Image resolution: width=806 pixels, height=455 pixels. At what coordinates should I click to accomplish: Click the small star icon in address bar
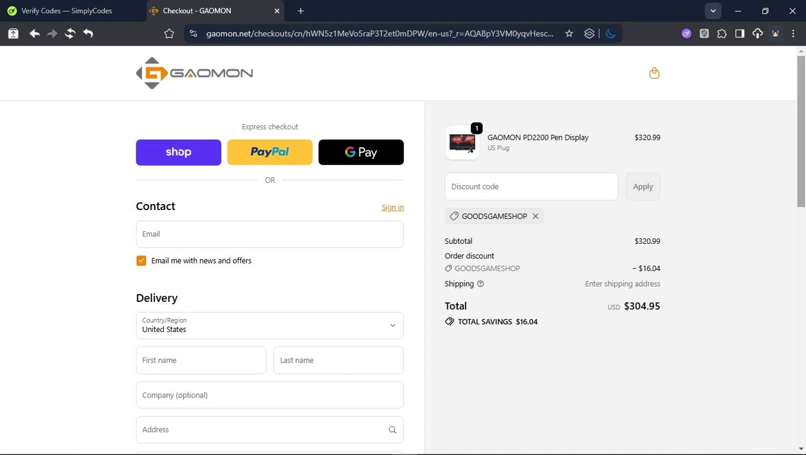pos(569,33)
